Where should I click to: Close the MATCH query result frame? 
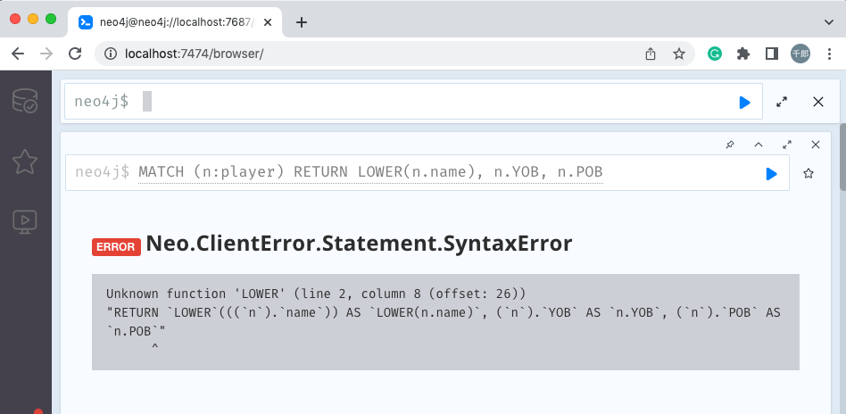[816, 145]
